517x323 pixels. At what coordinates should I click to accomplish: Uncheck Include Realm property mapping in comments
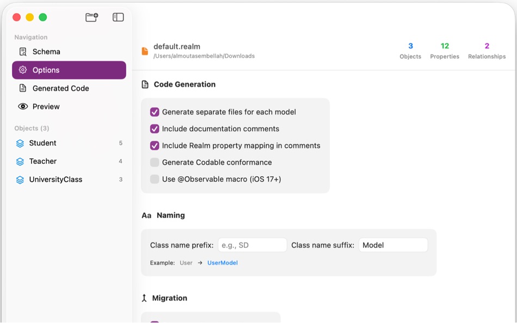[155, 146]
